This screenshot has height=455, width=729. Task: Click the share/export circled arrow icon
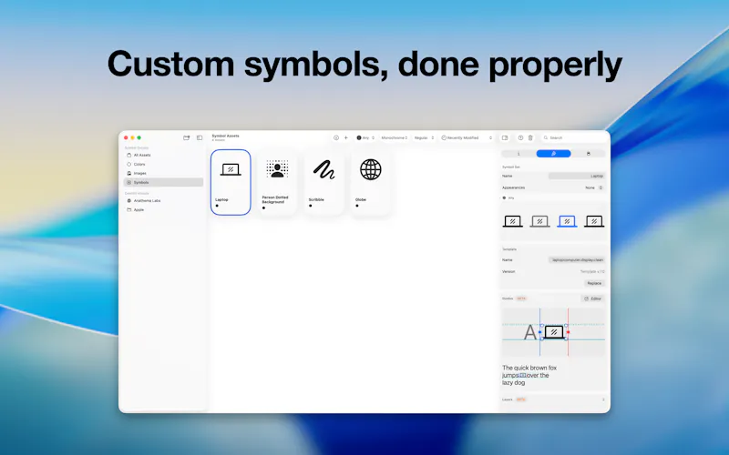pyautogui.click(x=520, y=138)
